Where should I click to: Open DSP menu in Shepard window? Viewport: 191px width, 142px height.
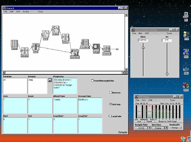(x=18, y=11)
